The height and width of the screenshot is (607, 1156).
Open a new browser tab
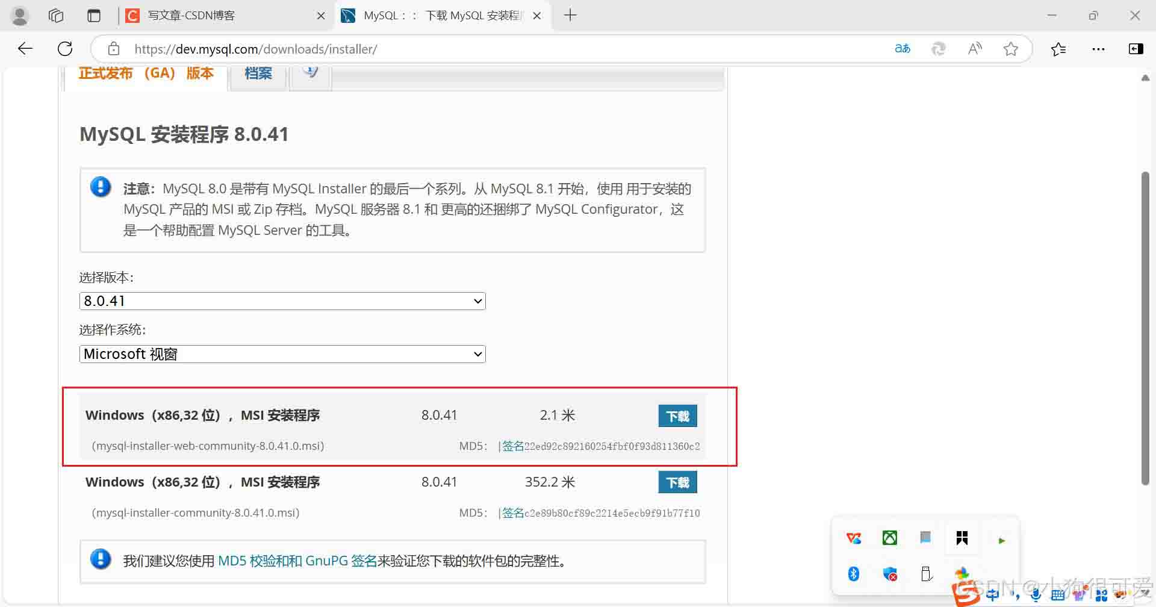570,15
